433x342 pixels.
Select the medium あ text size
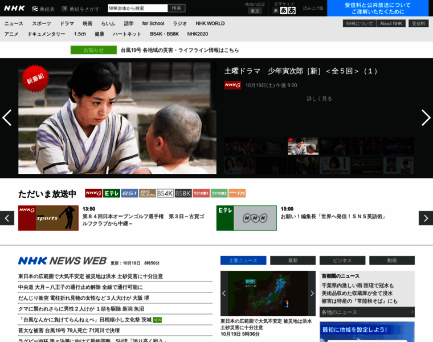284,10
